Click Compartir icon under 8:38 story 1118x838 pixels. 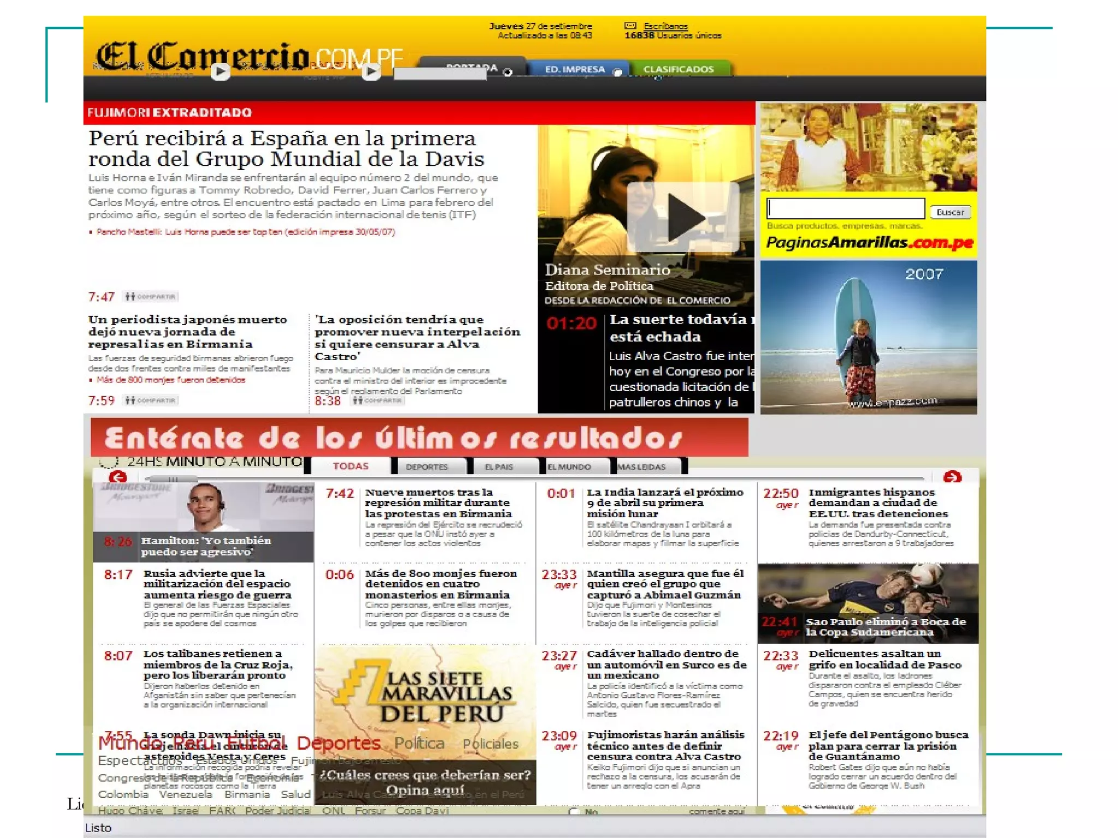click(378, 400)
